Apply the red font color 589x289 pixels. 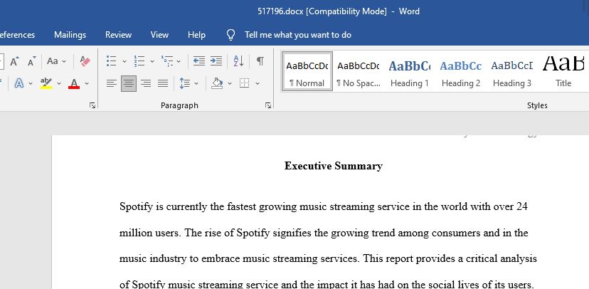pos(74,83)
